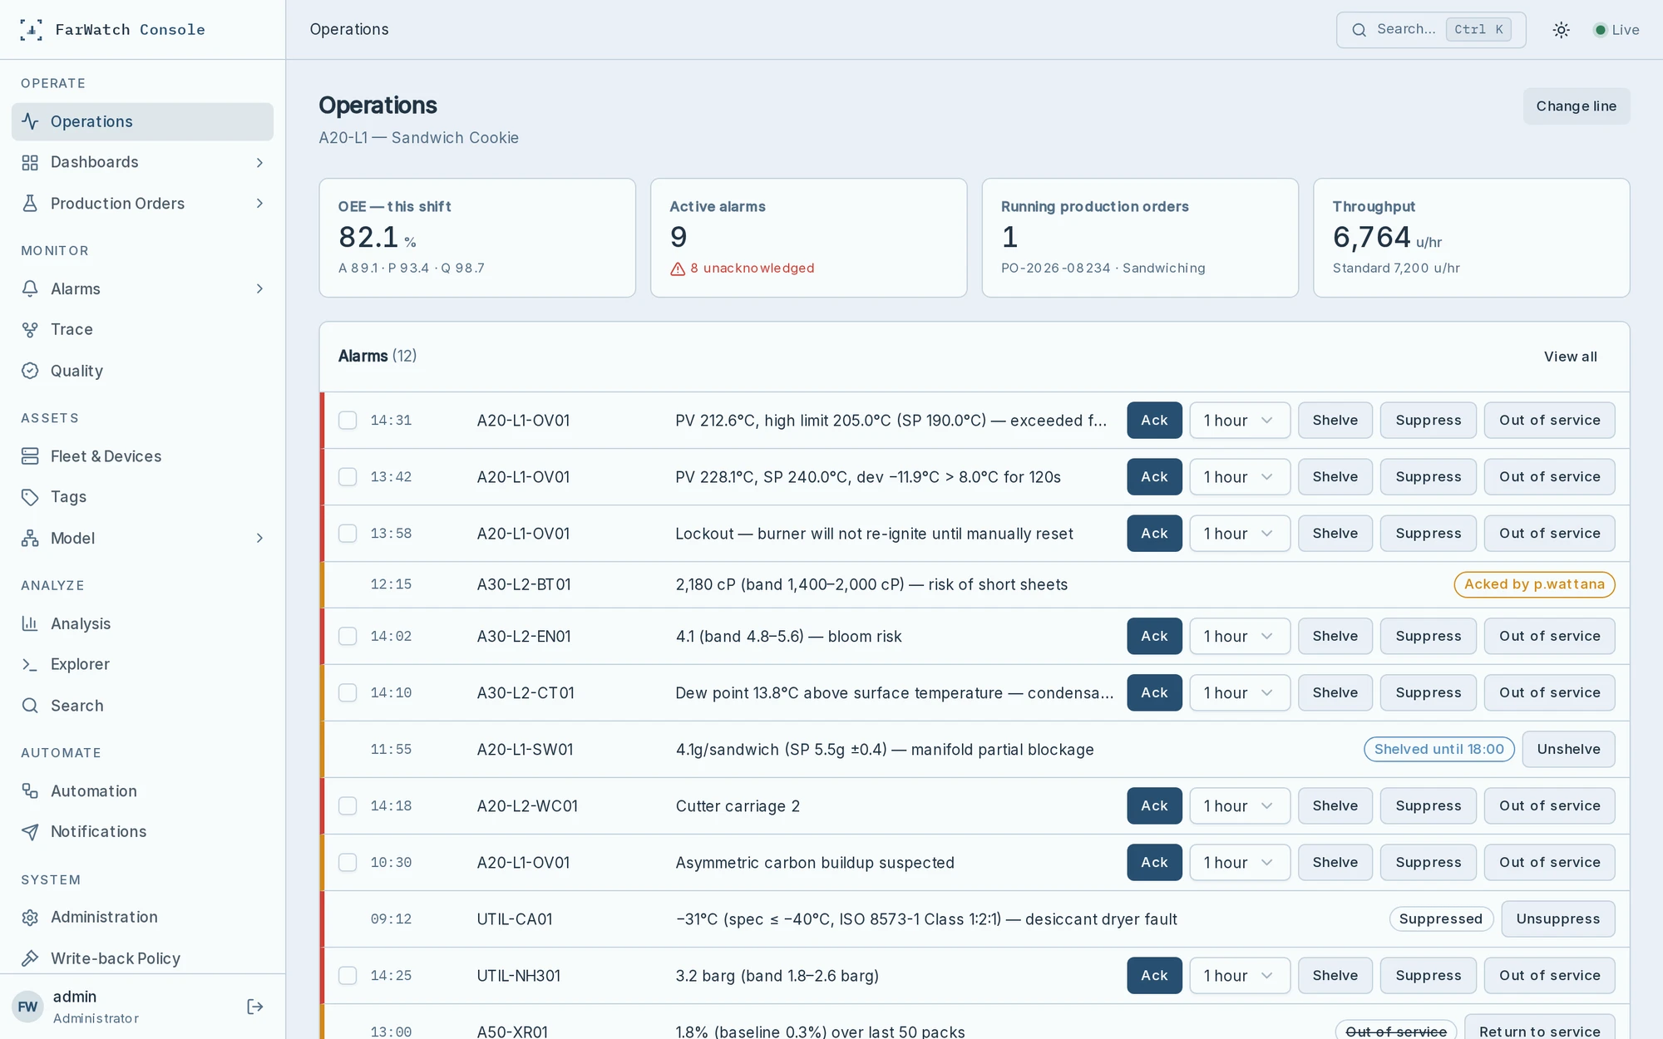Go to Trace page
The height and width of the screenshot is (1039, 1663).
(x=142, y=330)
